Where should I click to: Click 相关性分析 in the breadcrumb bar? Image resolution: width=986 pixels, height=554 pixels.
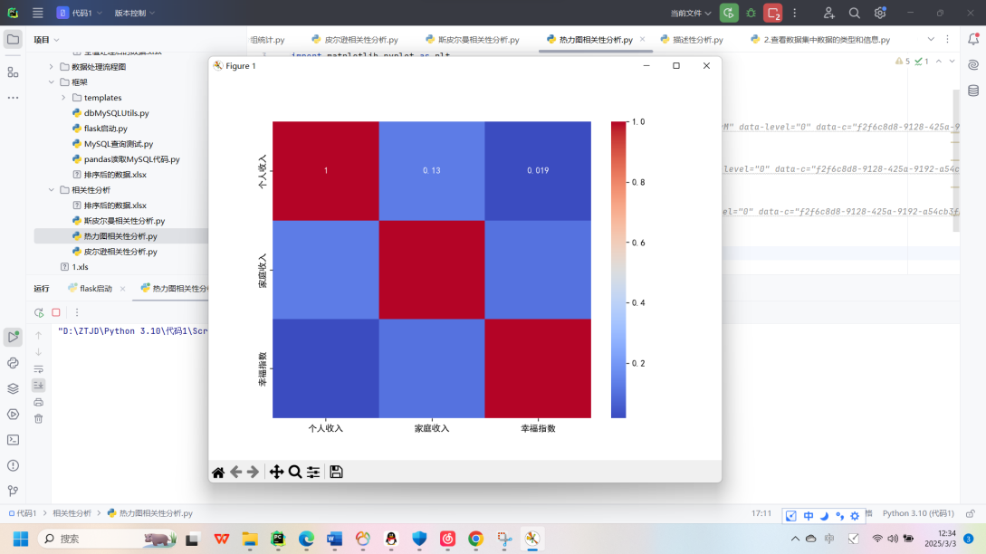[72, 513]
